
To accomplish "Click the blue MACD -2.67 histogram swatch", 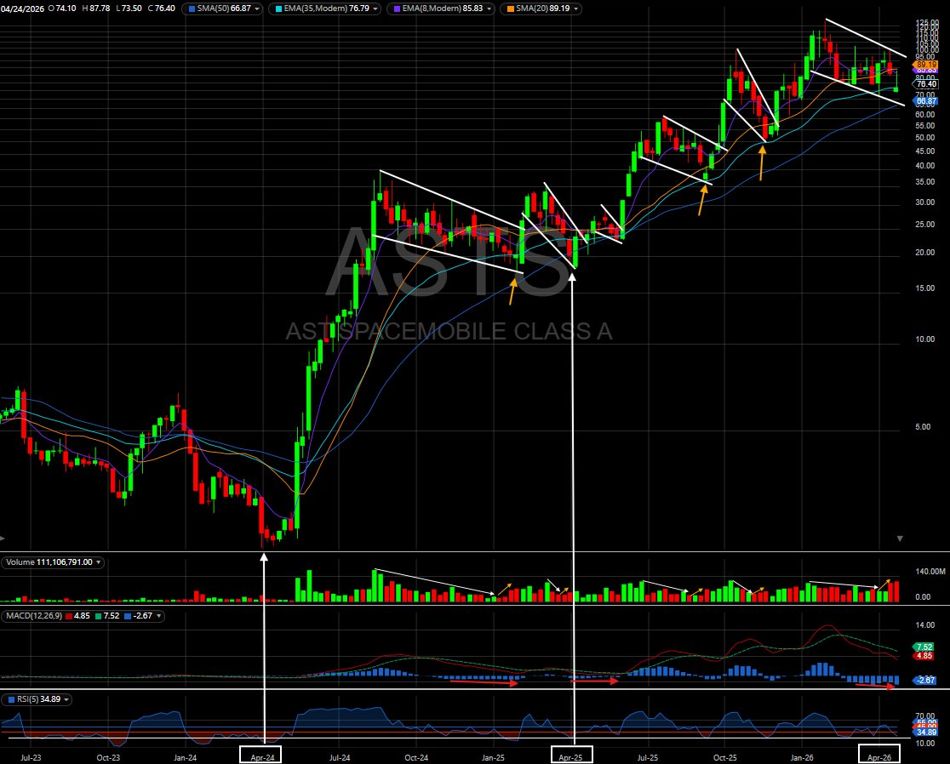I will click(127, 616).
